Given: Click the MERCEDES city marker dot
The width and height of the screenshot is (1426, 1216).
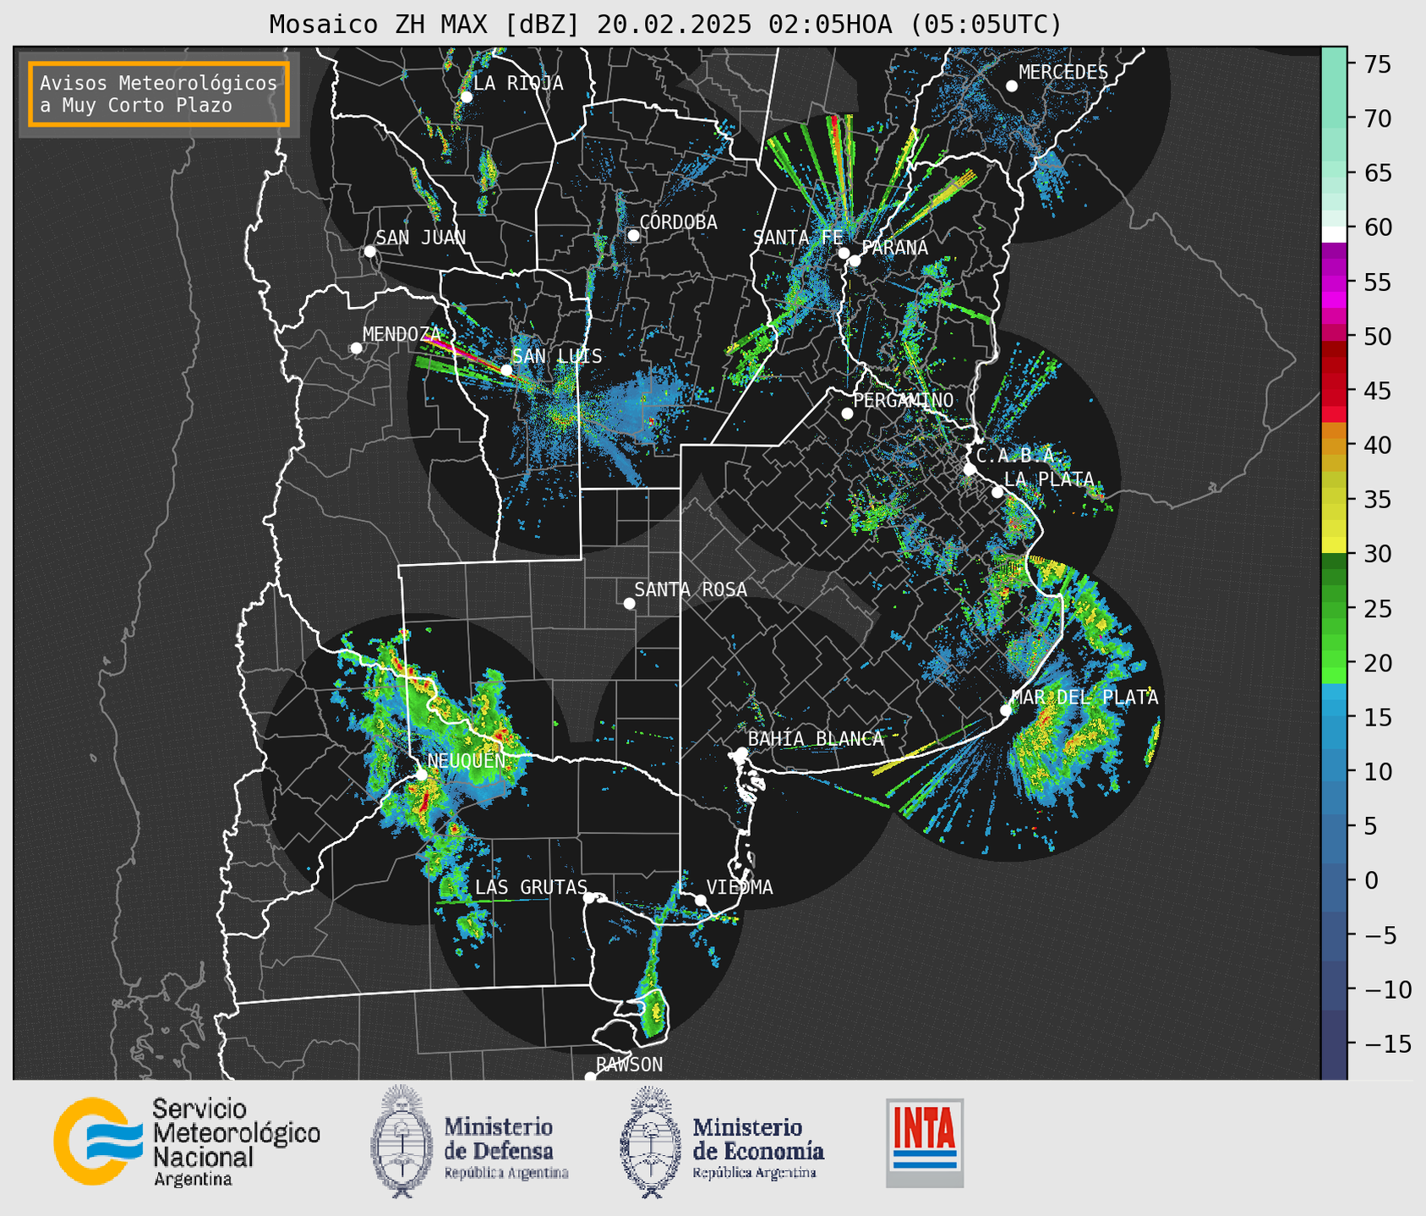Looking at the screenshot, I should click(x=1011, y=86).
